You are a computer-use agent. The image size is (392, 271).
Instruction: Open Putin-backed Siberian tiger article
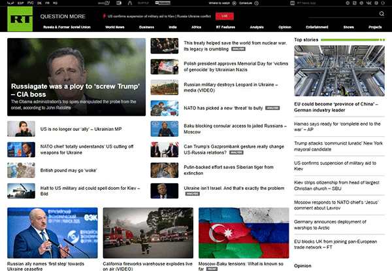pos(229,170)
